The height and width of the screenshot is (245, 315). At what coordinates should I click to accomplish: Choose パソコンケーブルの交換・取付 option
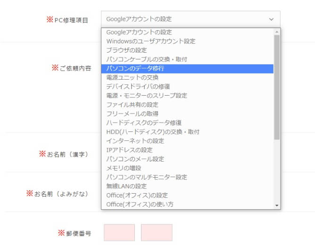pos(187,59)
